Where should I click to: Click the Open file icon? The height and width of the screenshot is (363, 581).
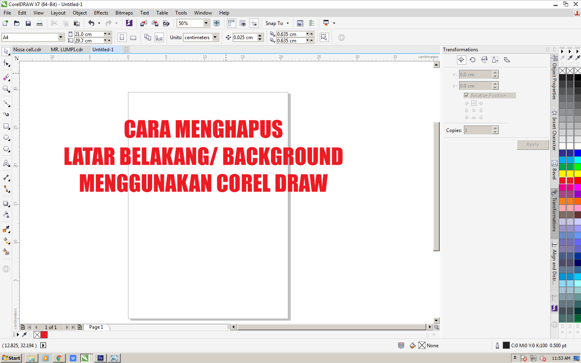point(17,23)
